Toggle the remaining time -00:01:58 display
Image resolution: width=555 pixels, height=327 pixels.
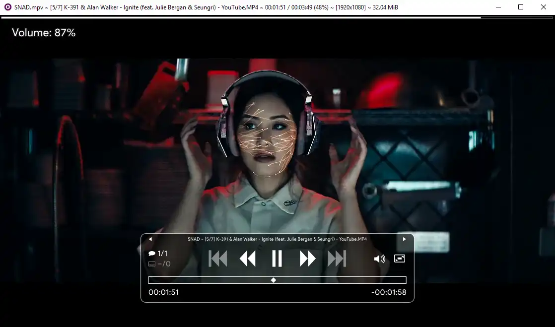click(389, 292)
